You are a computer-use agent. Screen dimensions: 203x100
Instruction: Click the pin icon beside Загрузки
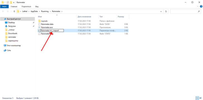[x=33, y=26]
